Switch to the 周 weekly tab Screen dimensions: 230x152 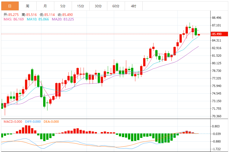tap(28, 6)
